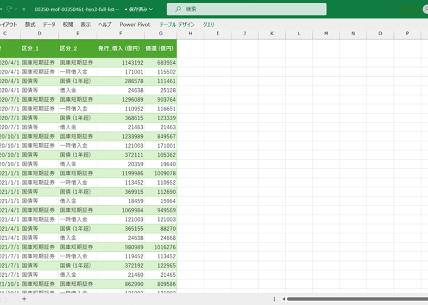Select cell with value 368615
The image size is (428, 305).
pos(120,118)
